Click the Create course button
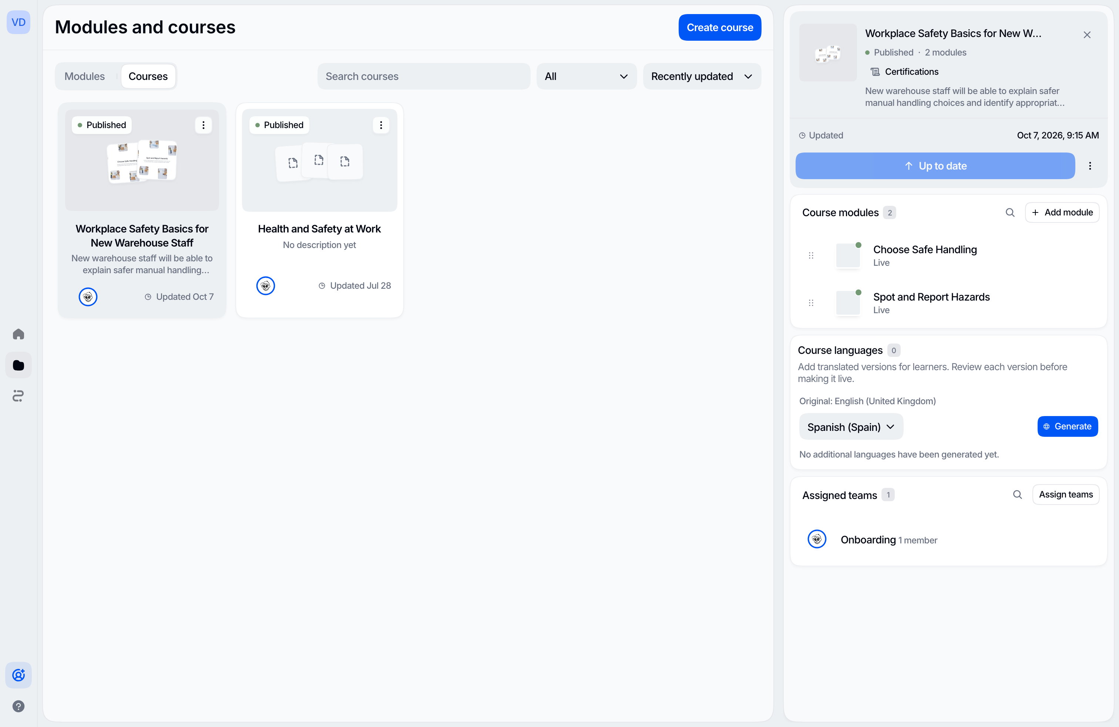 click(x=720, y=27)
